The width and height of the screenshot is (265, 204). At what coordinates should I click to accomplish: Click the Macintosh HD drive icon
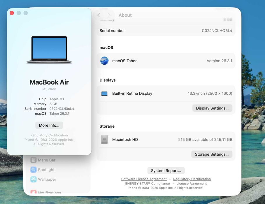coord(104,139)
